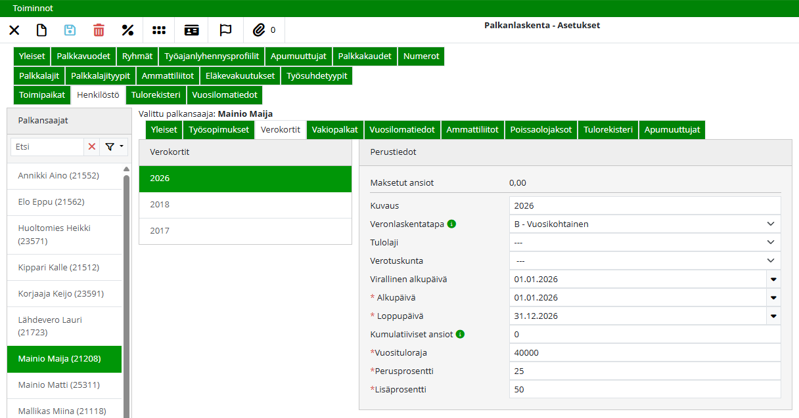Click info icon next to Veronlaskentatapa
This screenshot has width=799, height=418.
pyautogui.click(x=451, y=224)
